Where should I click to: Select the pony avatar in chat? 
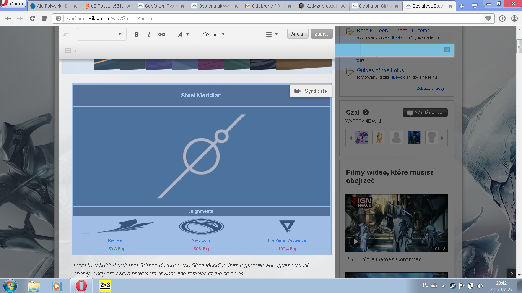361,138
